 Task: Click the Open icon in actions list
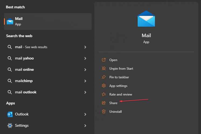(x=103, y=60)
